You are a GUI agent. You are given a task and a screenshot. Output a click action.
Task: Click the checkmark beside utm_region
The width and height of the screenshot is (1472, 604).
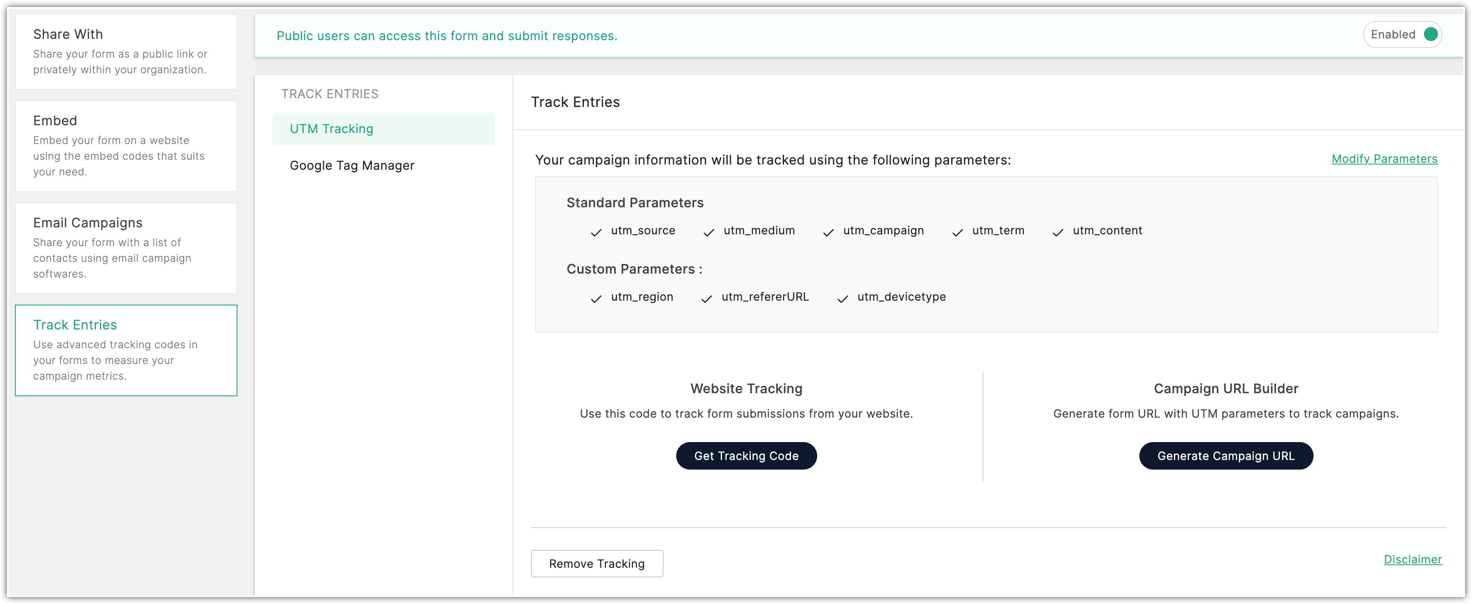(596, 298)
